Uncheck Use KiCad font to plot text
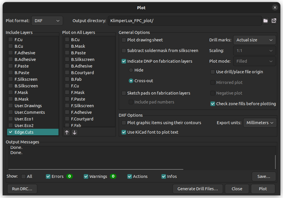The image size is (283, 198). coord(124,132)
